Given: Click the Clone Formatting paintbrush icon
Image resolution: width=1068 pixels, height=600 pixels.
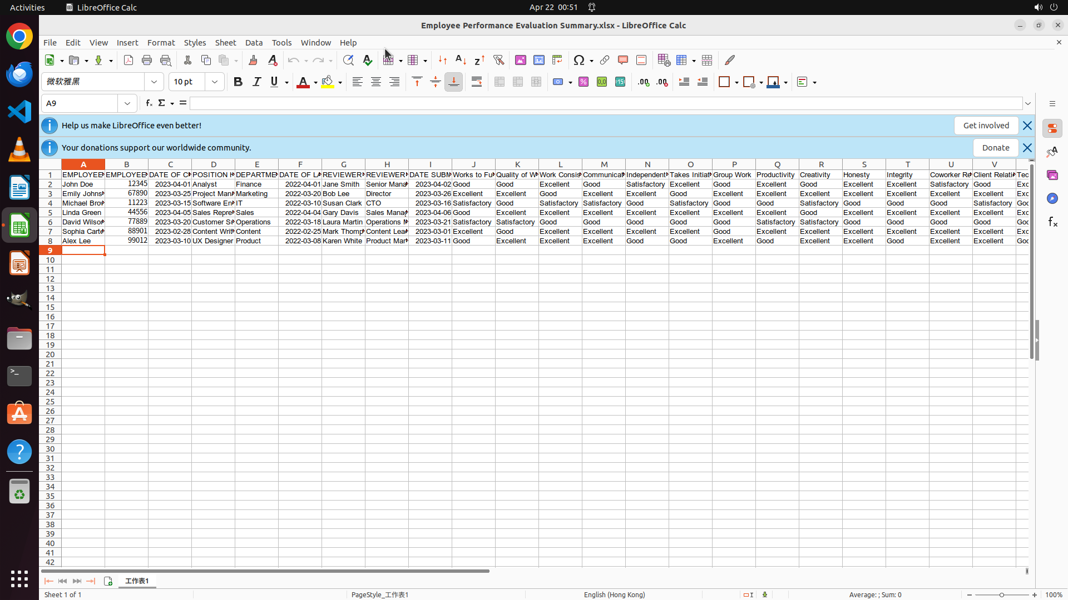Looking at the screenshot, I should [x=253, y=60].
